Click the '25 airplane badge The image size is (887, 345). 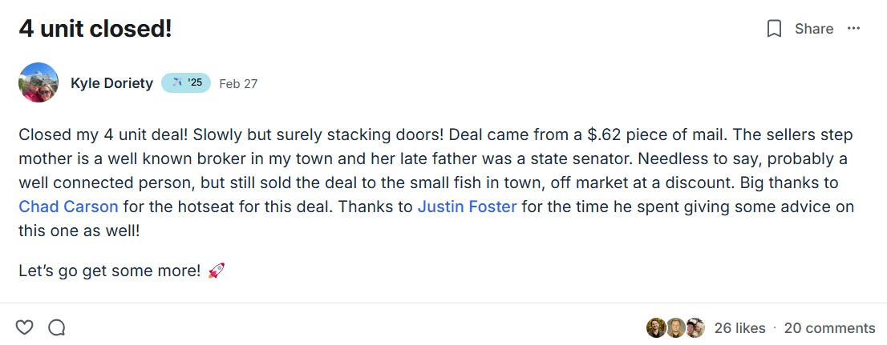[186, 83]
